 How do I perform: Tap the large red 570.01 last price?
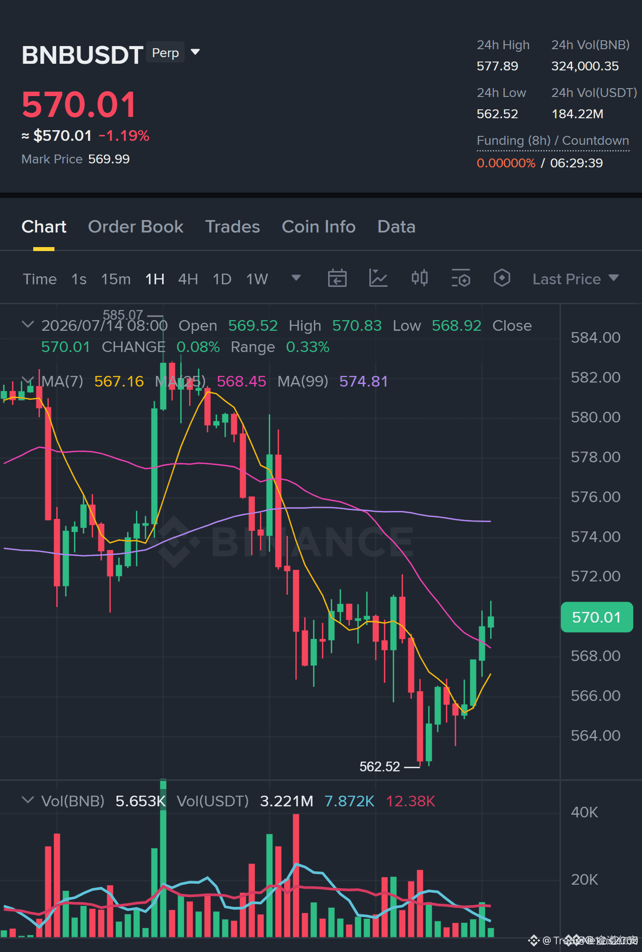coord(79,105)
